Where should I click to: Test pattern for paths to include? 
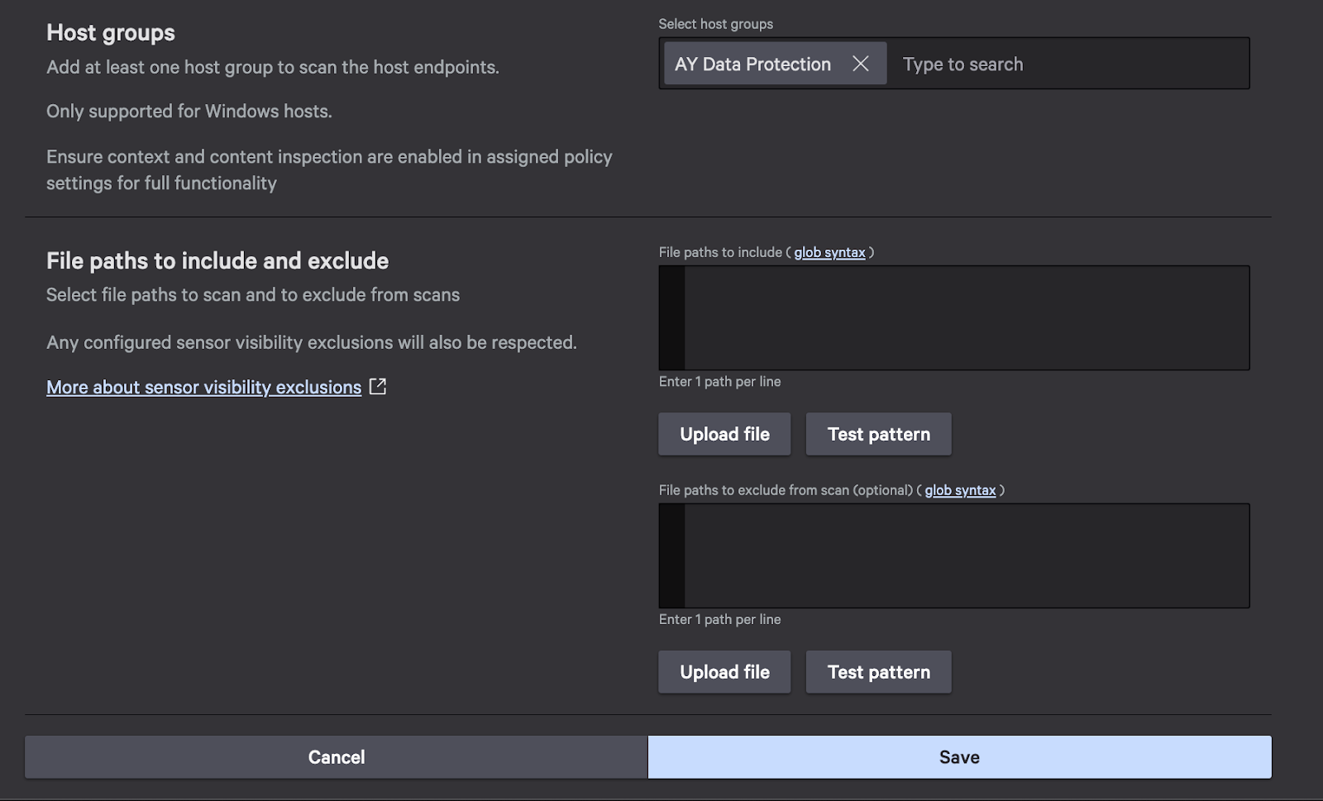point(878,434)
